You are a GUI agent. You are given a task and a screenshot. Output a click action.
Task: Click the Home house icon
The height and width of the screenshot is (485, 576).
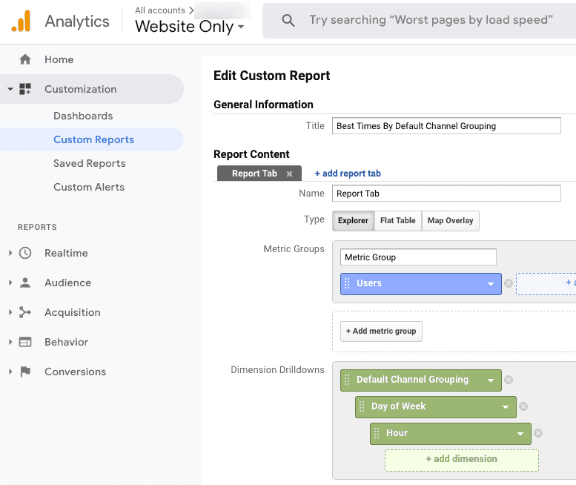(25, 59)
